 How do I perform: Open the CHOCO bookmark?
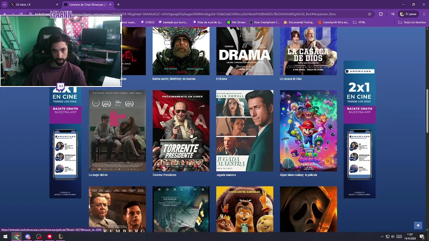(x=147, y=22)
